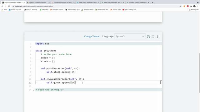The width and height of the screenshot is (200, 112).
Task: Bookmark this page with the star icon
Action: 180,6
